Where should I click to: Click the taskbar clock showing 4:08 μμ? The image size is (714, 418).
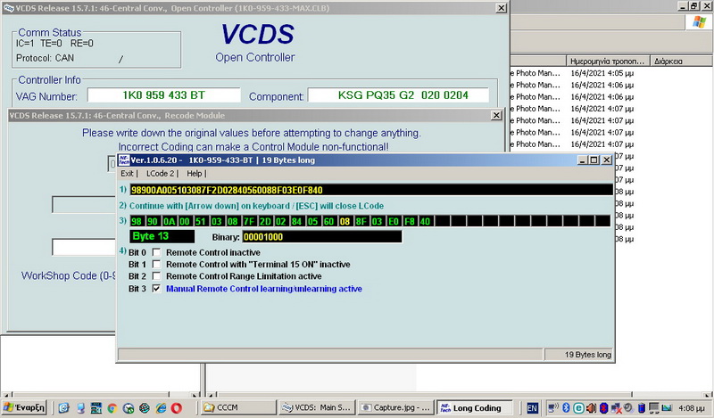692,408
